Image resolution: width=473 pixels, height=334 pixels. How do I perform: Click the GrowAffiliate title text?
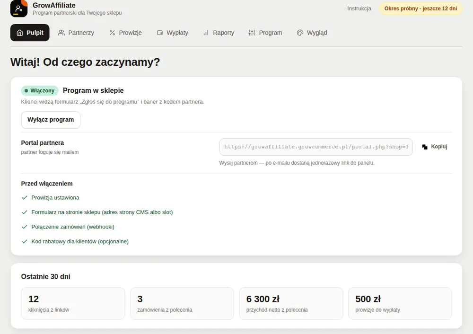(54, 5)
